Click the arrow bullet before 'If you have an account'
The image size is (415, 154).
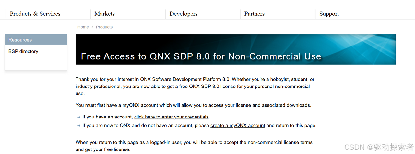tap(79, 117)
